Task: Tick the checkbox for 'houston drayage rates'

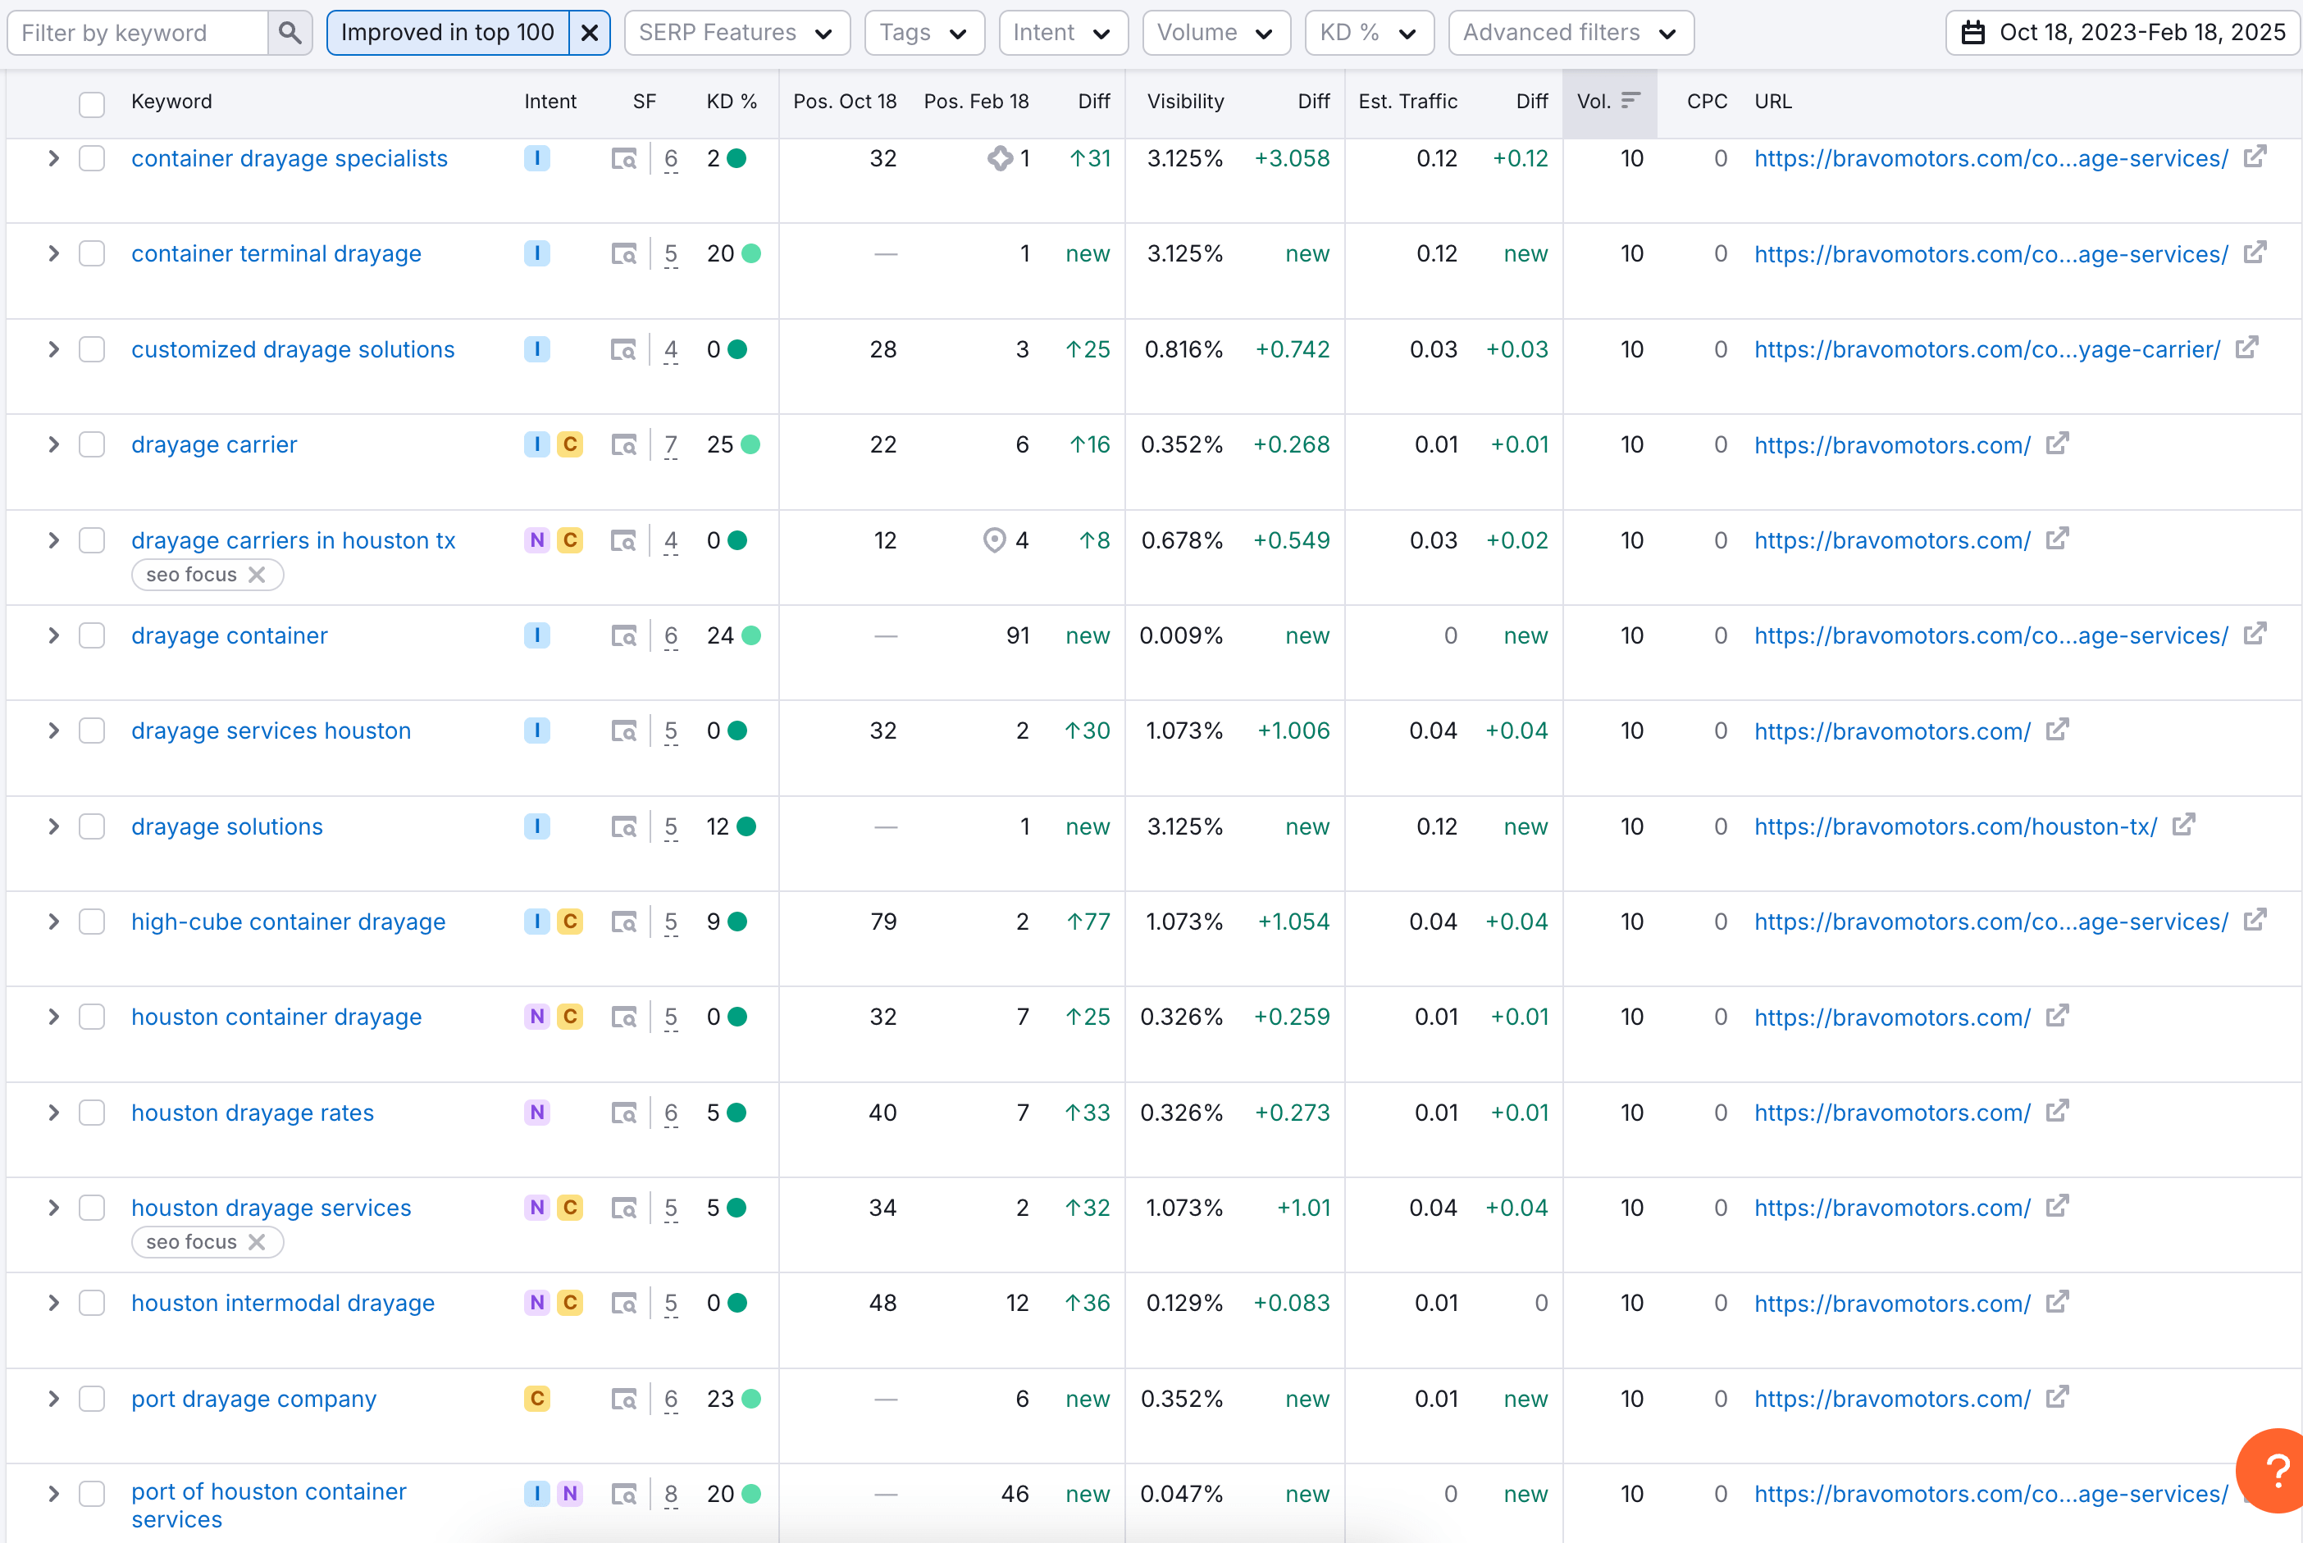Action: (x=92, y=1113)
